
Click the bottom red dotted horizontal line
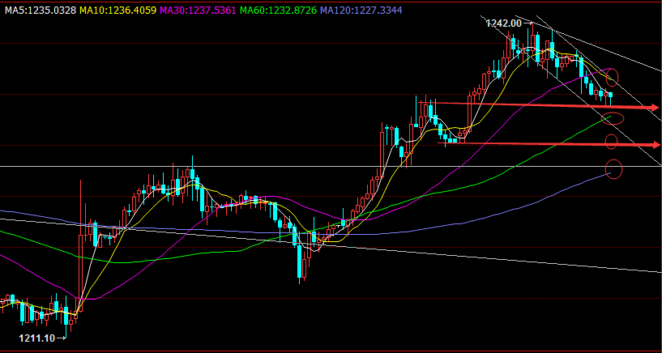click(x=324, y=298)
